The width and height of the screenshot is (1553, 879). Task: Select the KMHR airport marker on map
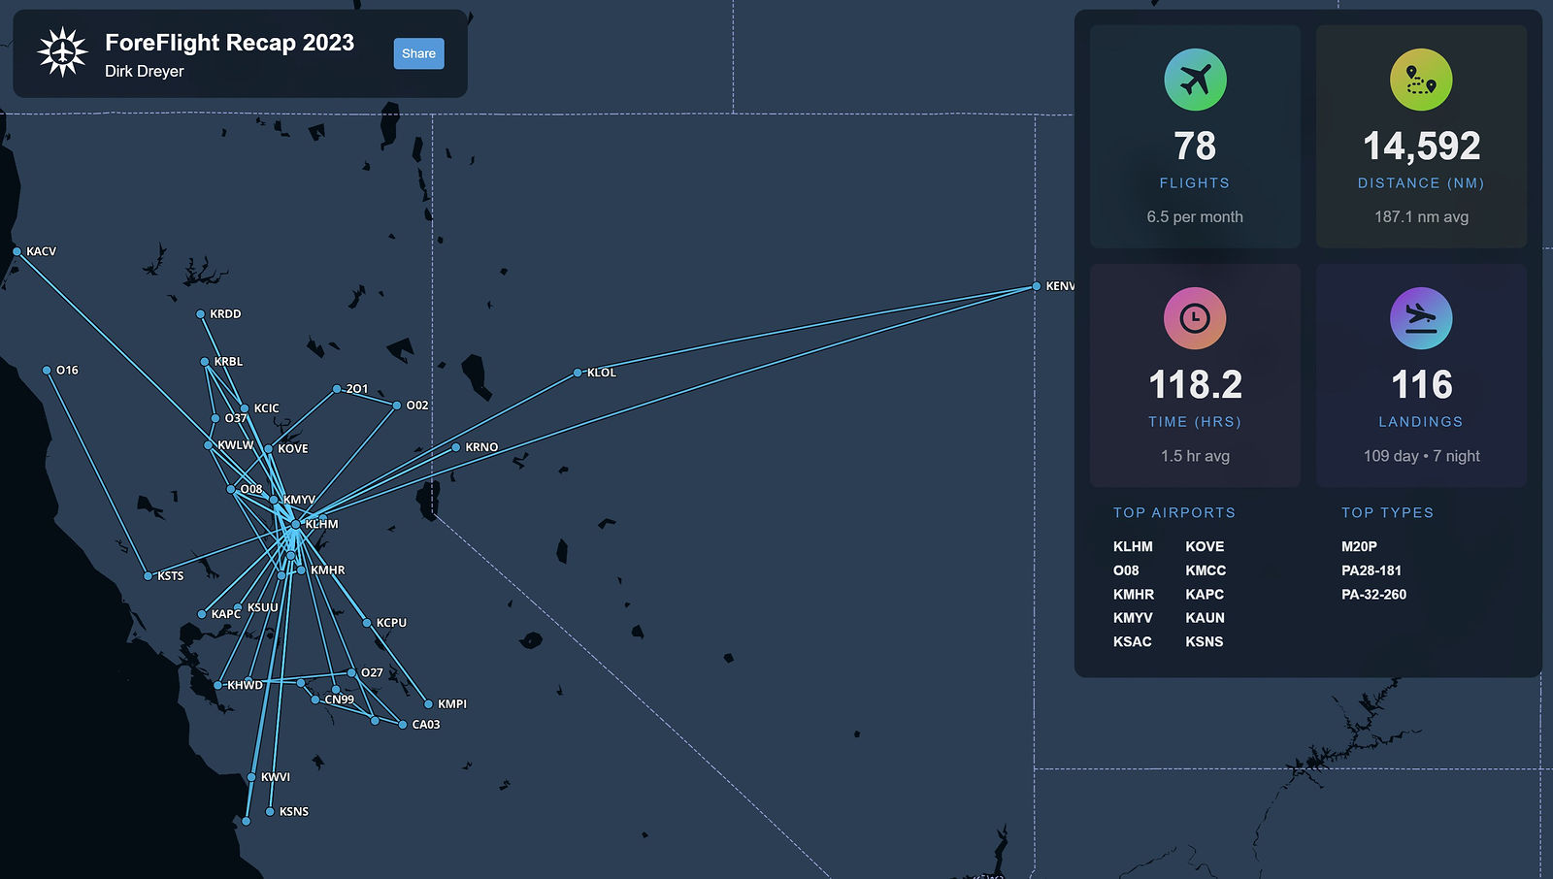(302, 570)
